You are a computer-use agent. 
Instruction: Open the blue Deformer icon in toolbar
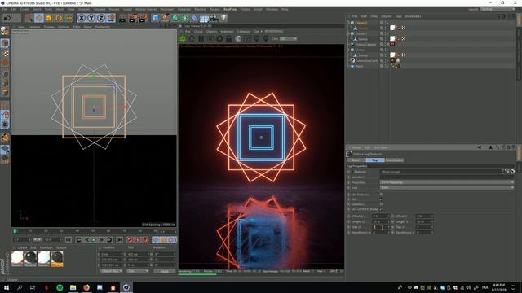tap(194, 18)
